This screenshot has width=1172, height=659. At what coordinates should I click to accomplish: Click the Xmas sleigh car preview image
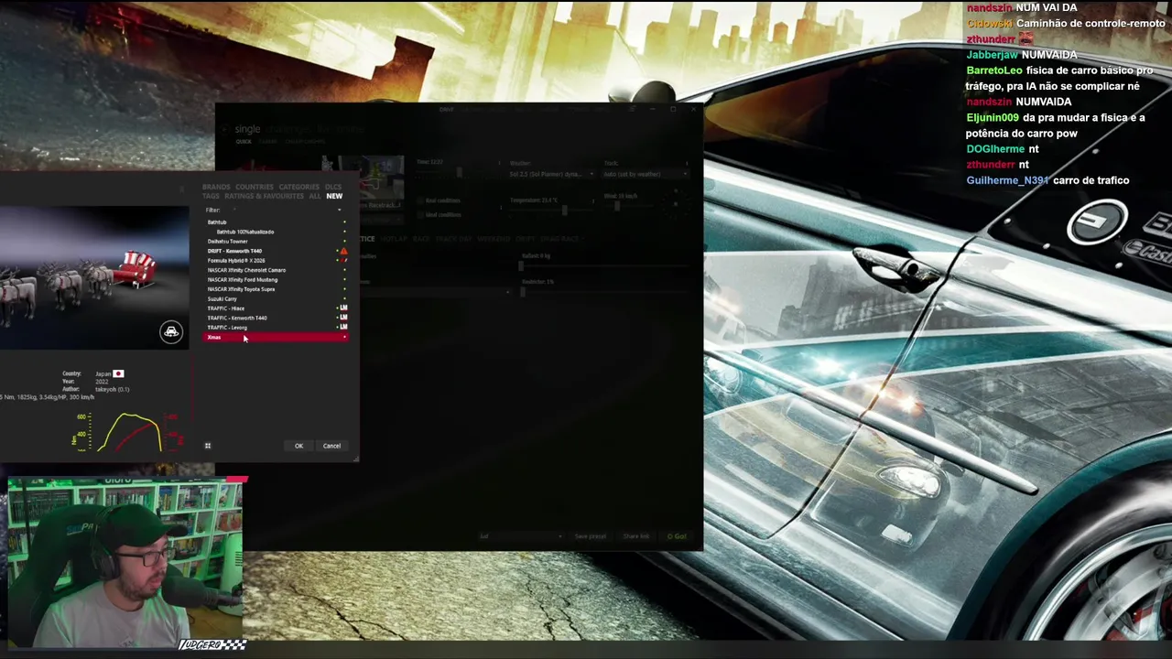94,278
